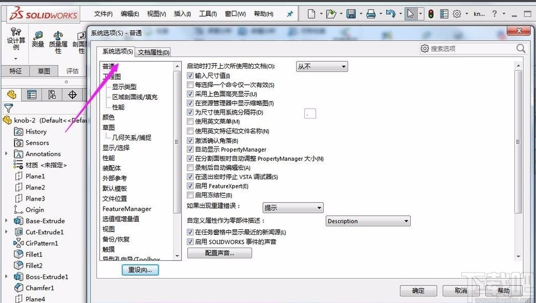Enable 每选择一个命令仅一次有效 checkbox
536x303 pixels.
pyautogui.click(x=191, y=85)
